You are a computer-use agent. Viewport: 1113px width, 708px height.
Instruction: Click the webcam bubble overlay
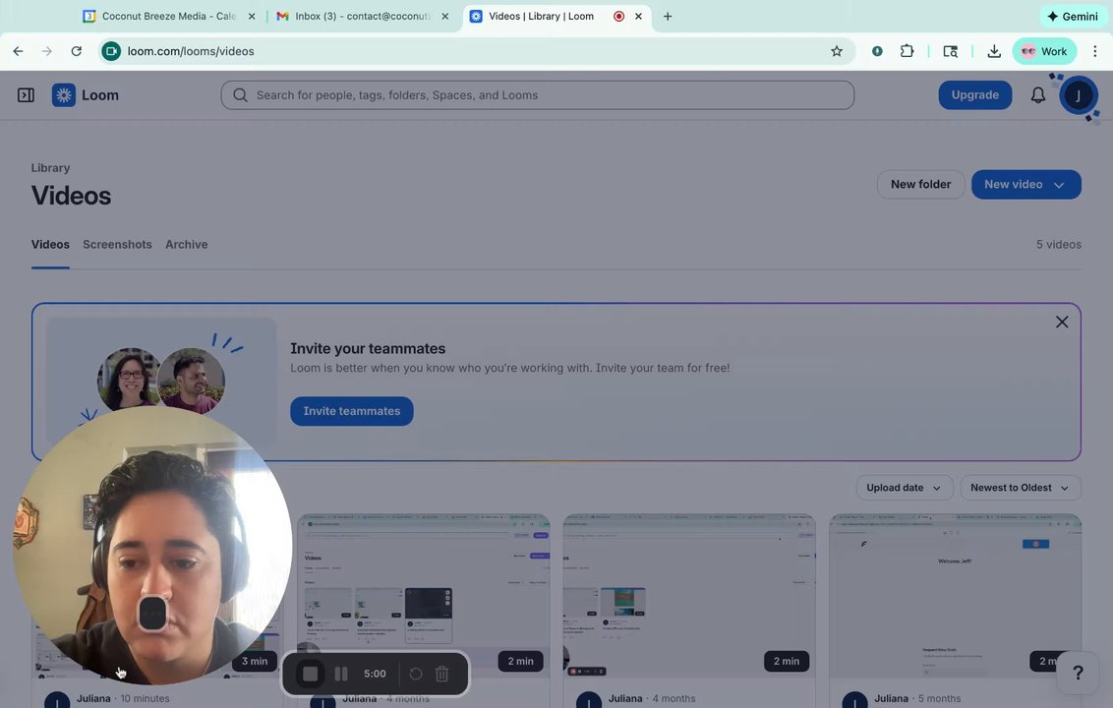pyautogui.click(x=152, y=546)
